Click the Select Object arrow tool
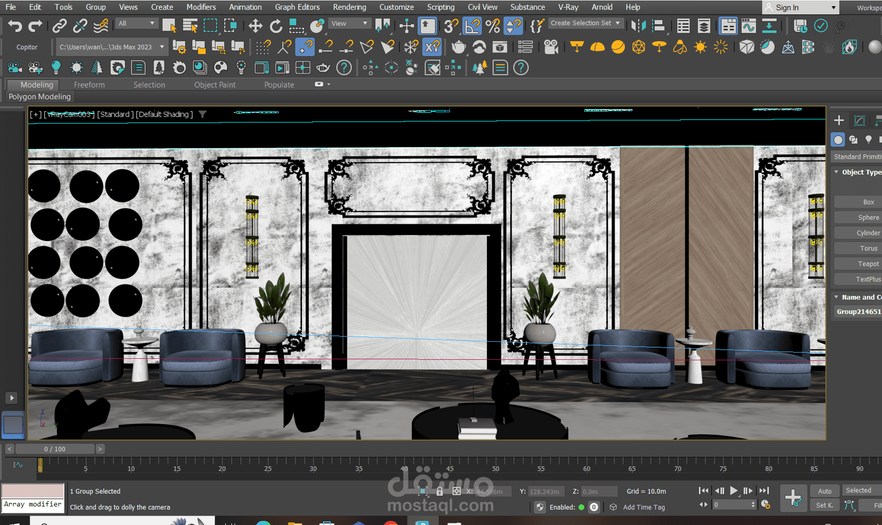Viewport: 882px width, 525px height. (169, 26)
